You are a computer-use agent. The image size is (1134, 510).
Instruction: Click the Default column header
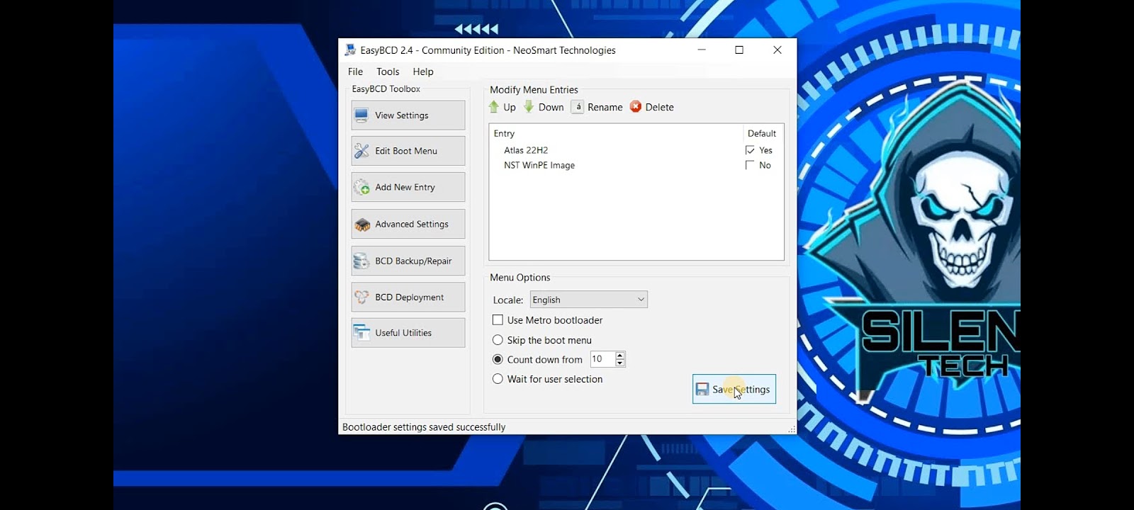763,133
